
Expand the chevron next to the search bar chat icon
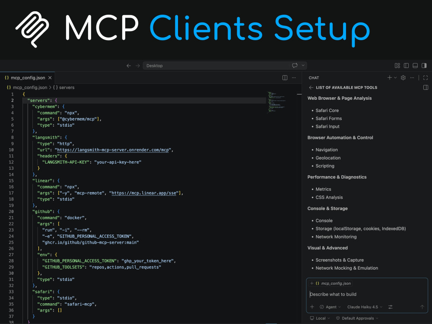303,65
